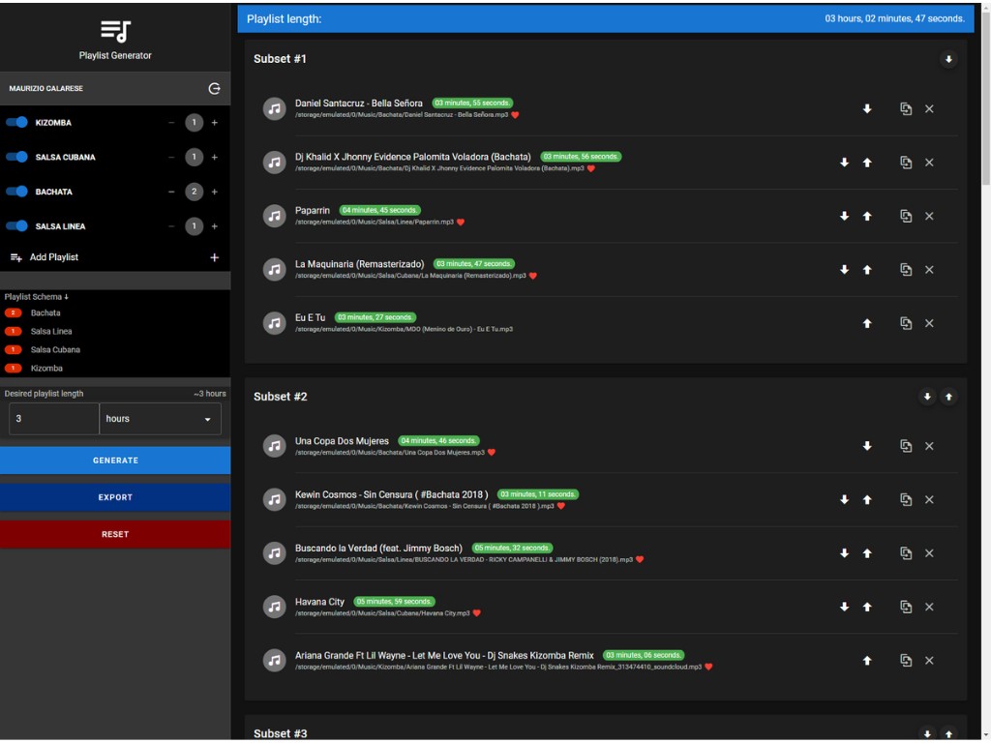Select Kizomba in Playlist Schema
Viewport: 991px width, 743px height.
pos(46,368)
